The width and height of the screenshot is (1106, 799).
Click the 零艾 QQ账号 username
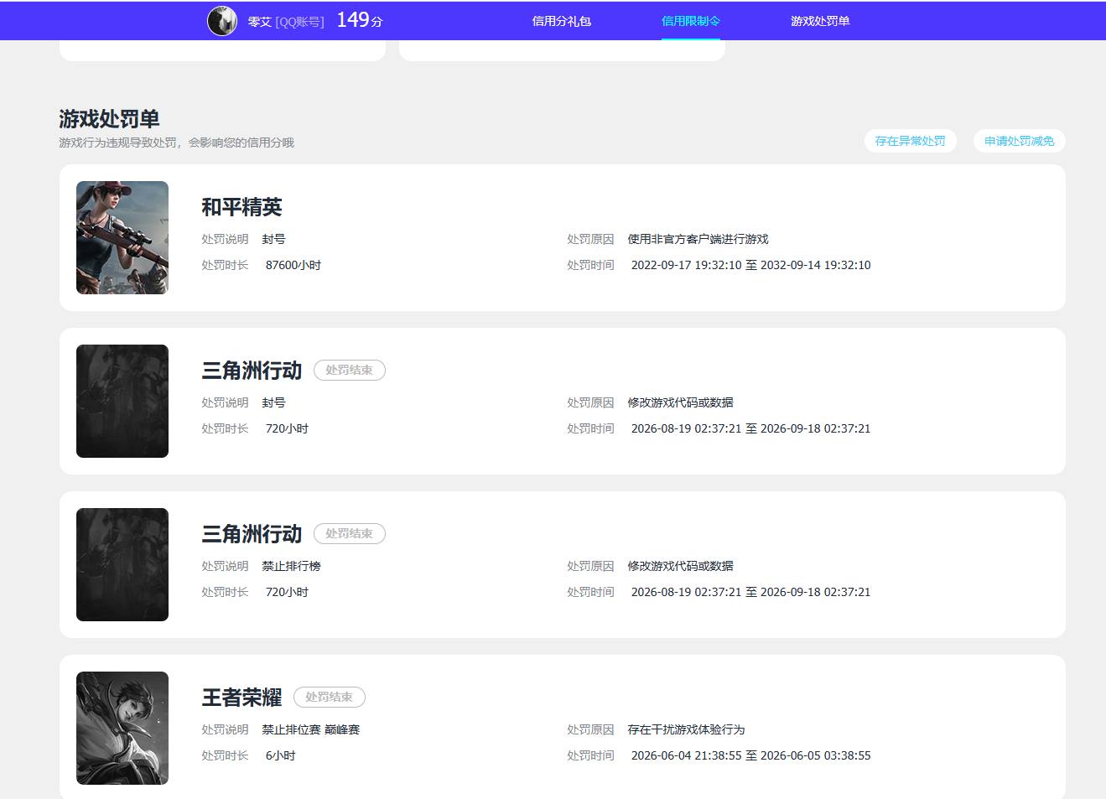286,22
